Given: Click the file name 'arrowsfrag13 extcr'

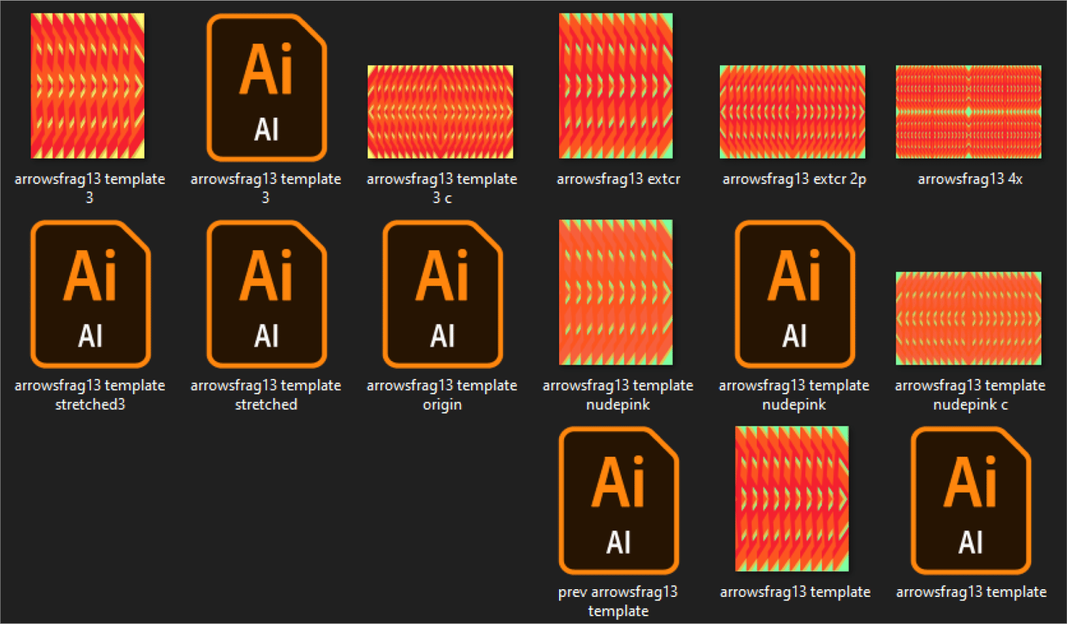Looking at the screenshot, I should click(618, 179).
